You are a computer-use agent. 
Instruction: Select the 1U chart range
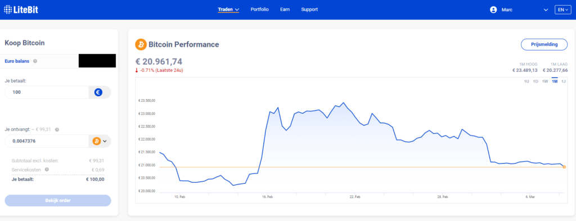tap(526, 82)
